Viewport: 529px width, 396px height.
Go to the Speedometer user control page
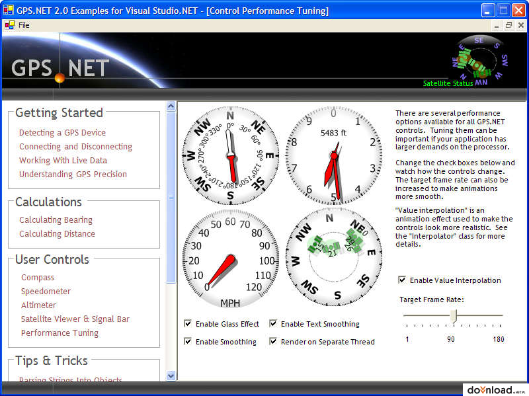pos(46,291)
